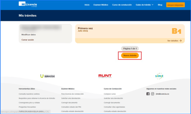Open Política de protección de datos link

pos(31,111)
